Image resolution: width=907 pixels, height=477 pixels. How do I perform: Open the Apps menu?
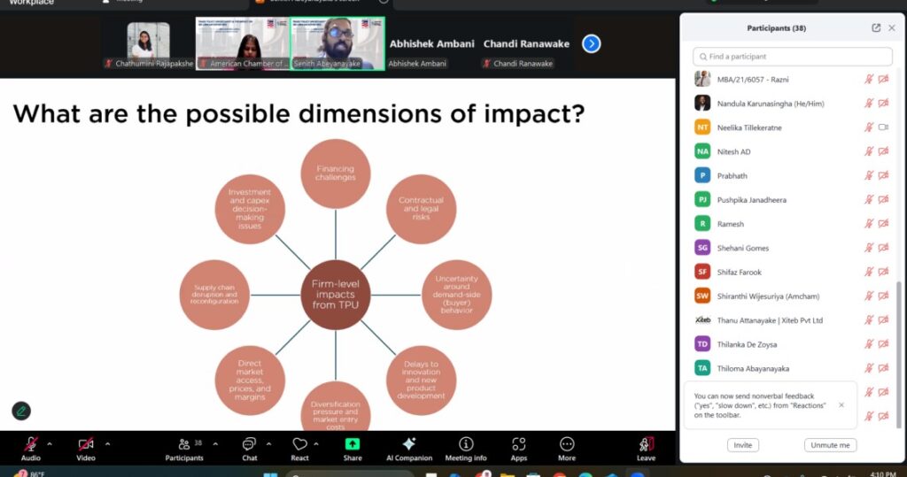(519, 449)
